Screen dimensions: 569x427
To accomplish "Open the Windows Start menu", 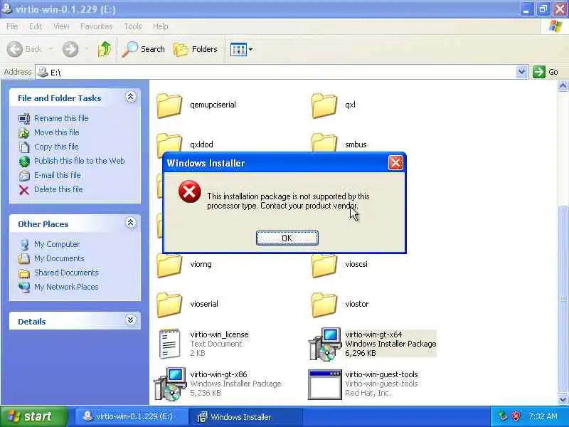I will coord(33,416).
